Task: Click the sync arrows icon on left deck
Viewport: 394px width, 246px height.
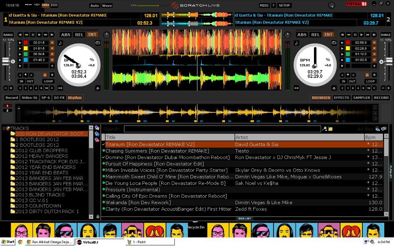Action: 60,88
